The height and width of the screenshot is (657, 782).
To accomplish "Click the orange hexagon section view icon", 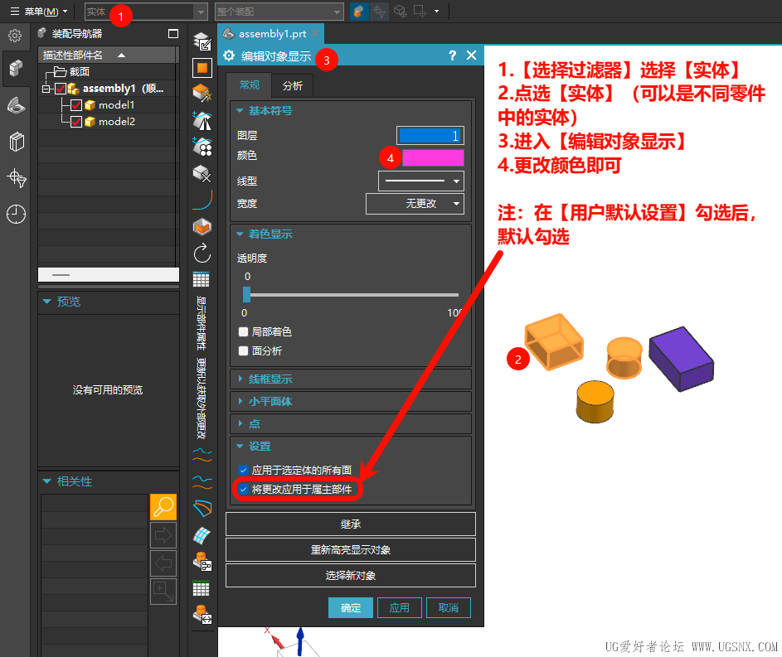I will (x=202, y=227).
